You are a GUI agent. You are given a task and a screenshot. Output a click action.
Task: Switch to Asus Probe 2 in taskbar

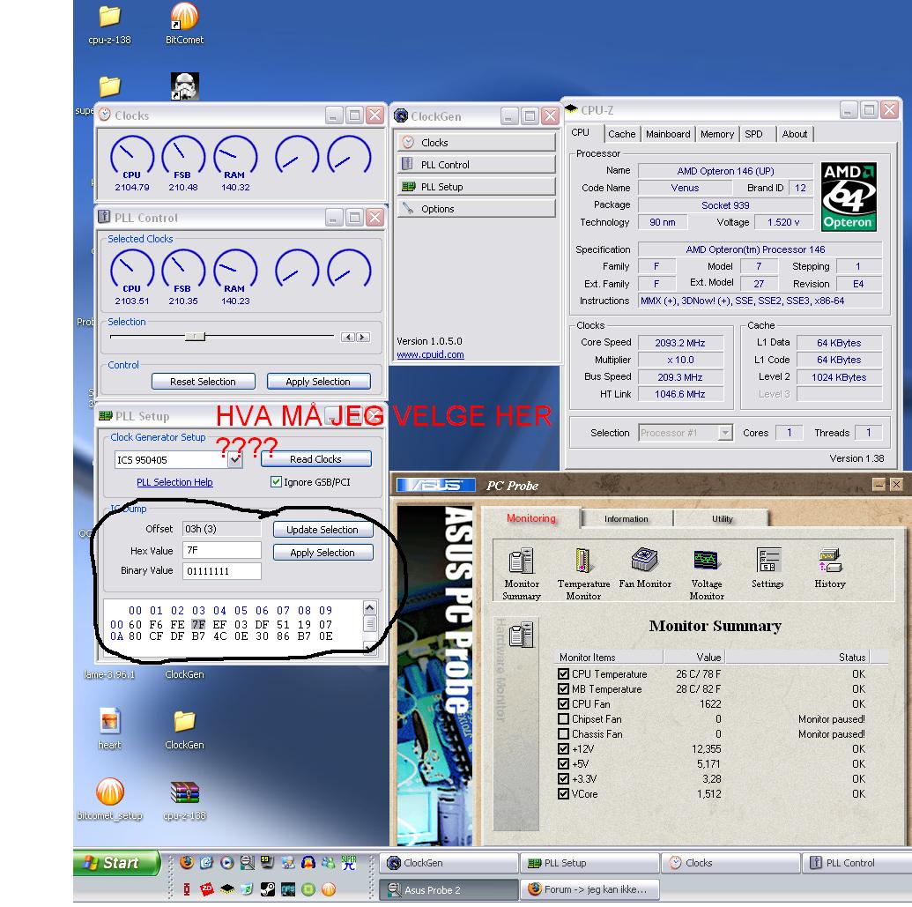coord(449,889)
